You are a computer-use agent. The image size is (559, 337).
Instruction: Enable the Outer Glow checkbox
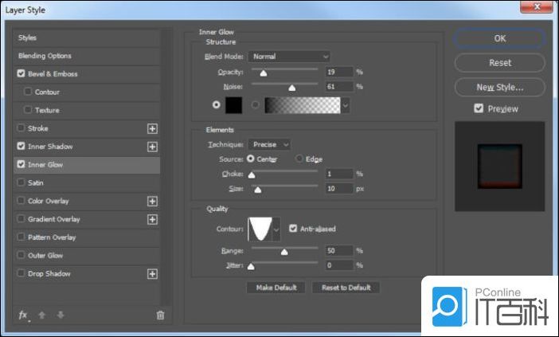21,256
